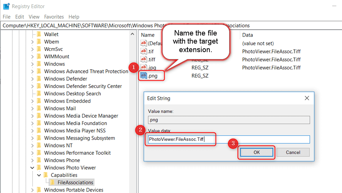Click the .tiff value icon
342x193 pixels.
coord(143,59)
